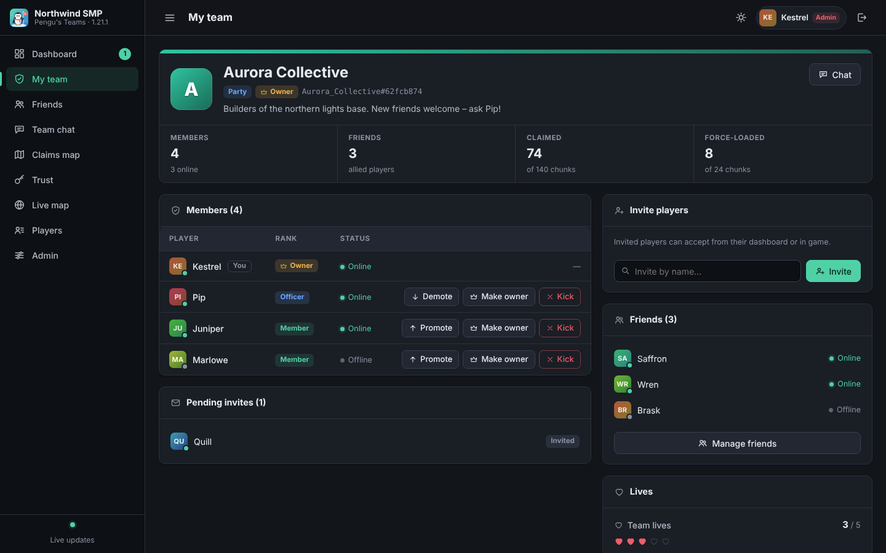886x553 pixels.
Task: Open Manage friends
Action: pyautogui.click(x=737, y=443)
